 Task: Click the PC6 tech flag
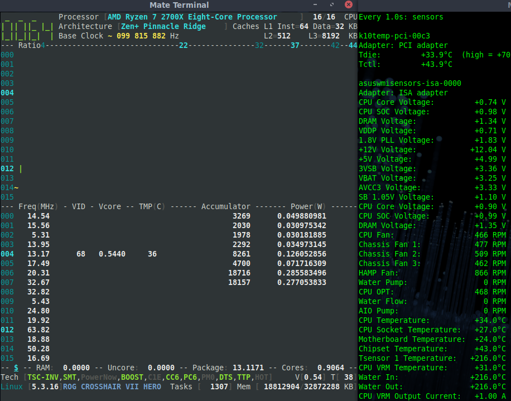[190, 377]
